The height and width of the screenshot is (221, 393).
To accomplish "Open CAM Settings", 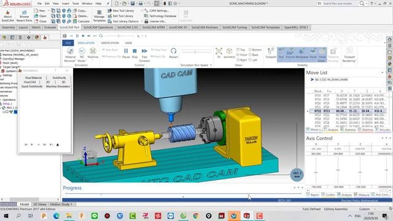I will tap(157, 11).
